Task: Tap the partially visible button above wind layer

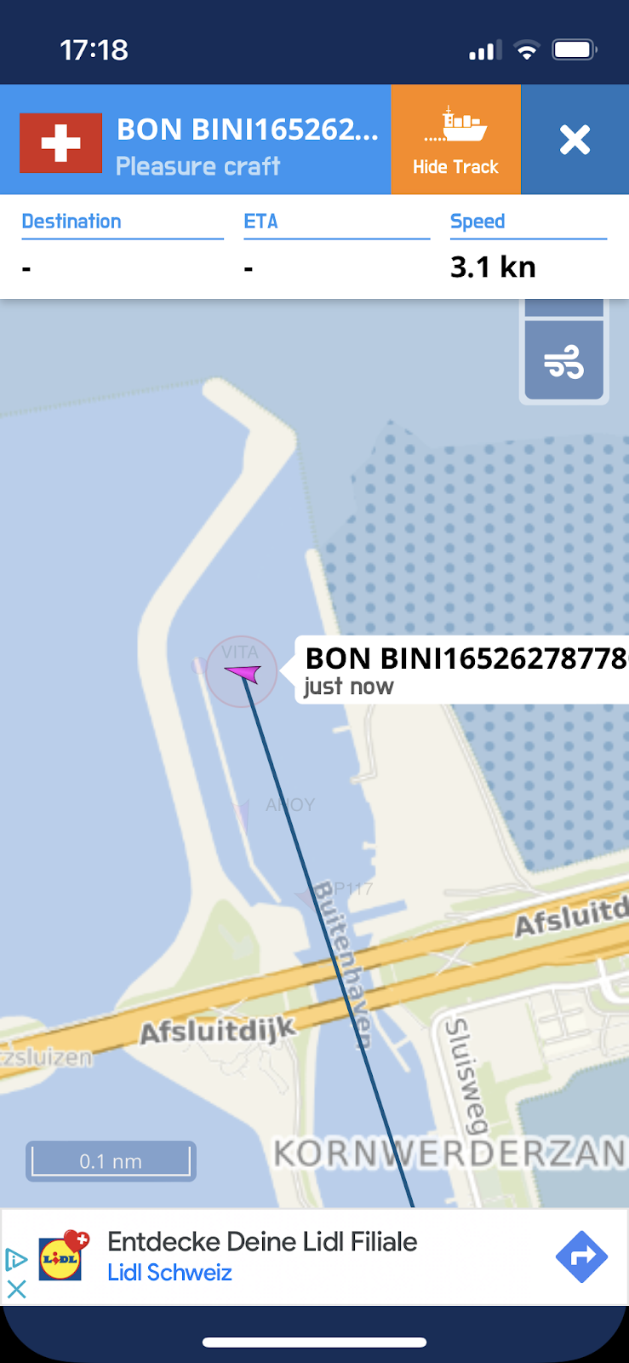Action: [x=563, y=308]
